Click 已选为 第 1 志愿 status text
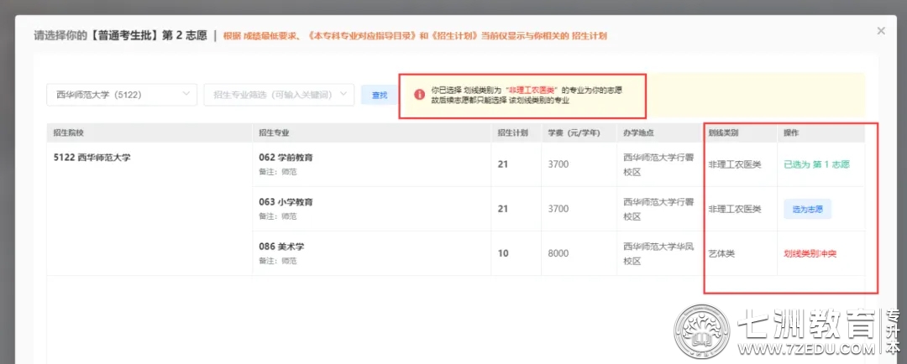Viewport: 907px width, 364px height. point(816,164)
